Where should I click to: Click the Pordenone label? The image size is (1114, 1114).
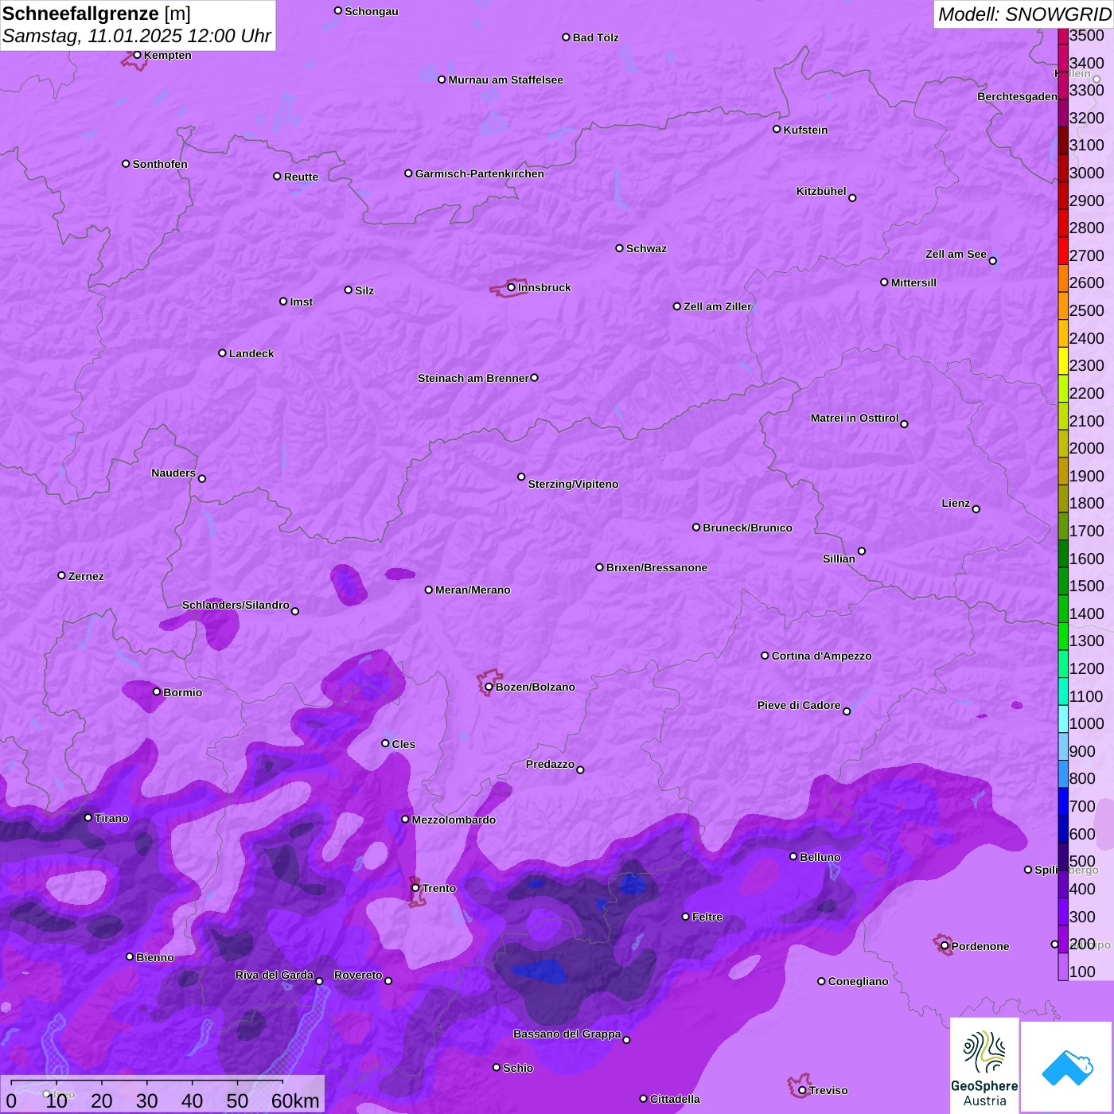pos(980,946)
